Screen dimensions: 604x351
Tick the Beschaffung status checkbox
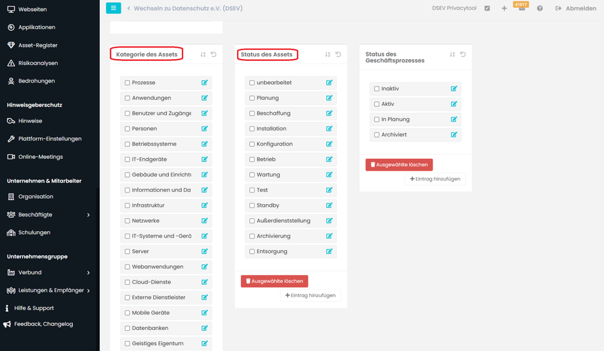pyautogui.click(x=252, y=114)
